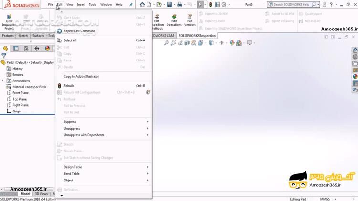The height and width of the screenshot is (201, 358).
Task: Click the Print icon in the toolbar
Action: [179, 5]
